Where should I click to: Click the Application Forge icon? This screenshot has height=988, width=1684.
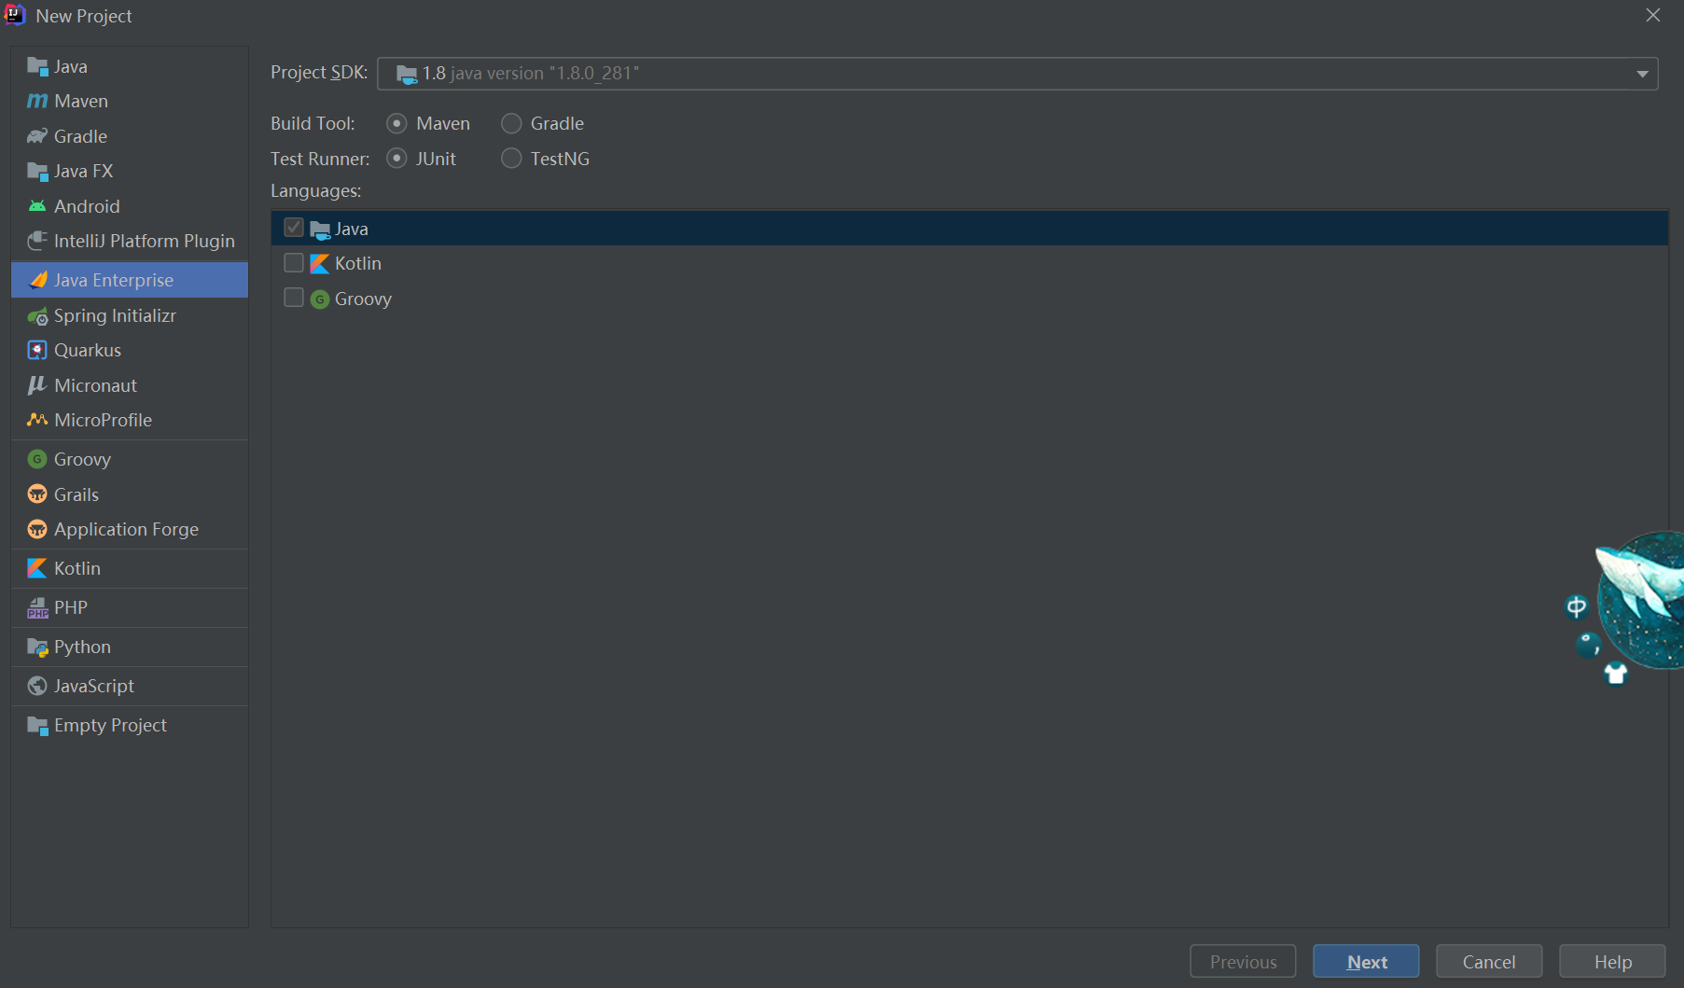(37, 529)
